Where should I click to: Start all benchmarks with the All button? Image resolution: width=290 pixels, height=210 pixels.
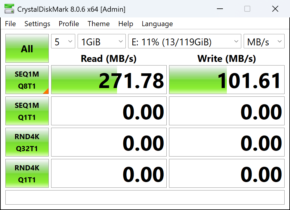point(27,48)
